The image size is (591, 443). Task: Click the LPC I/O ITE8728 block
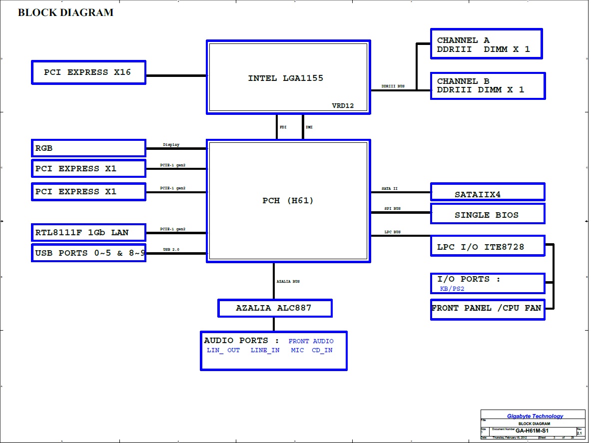point(488,247)
